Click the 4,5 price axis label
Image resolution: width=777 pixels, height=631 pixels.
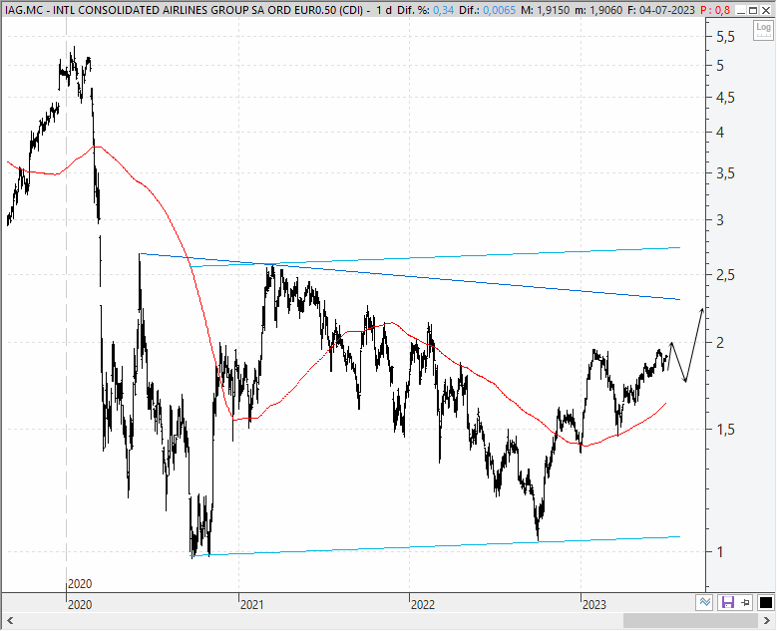click(726, 98)
